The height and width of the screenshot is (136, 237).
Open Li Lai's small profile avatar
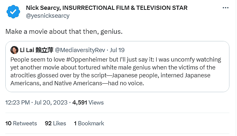(x=14, y=50)
